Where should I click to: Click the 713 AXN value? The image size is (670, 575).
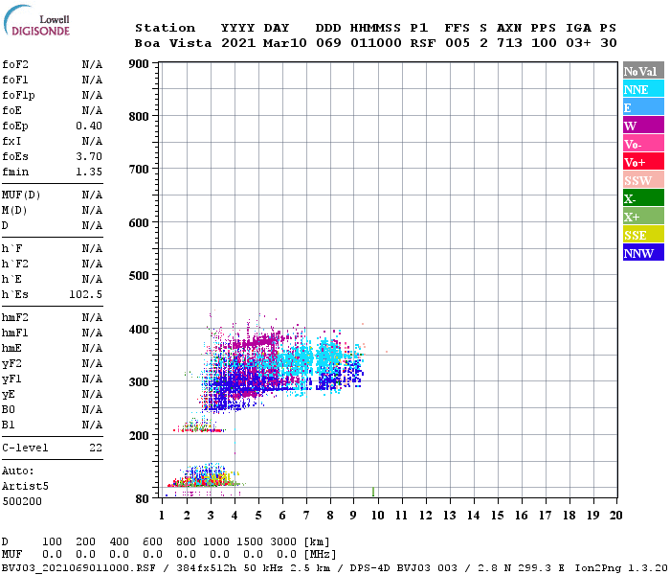(509, 43)
